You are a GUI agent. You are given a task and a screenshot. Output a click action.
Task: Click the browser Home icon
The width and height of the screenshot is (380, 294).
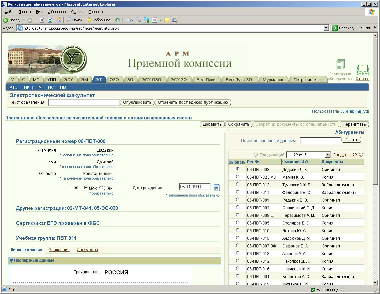pos(59,20)
